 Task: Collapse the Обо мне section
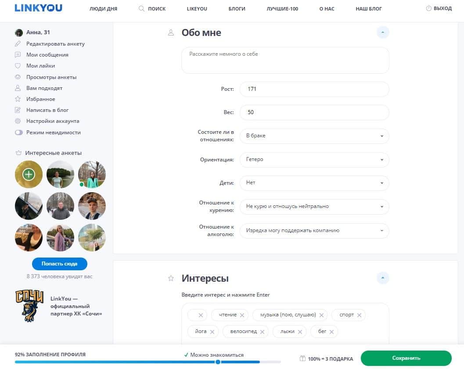tap(383, 32)
